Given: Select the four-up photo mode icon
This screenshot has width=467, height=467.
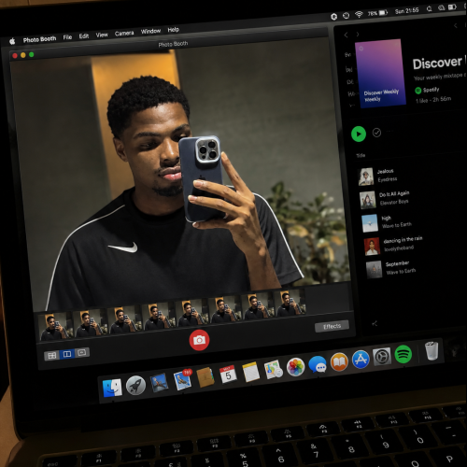Looking at the screenshot, I should (52, 355).
